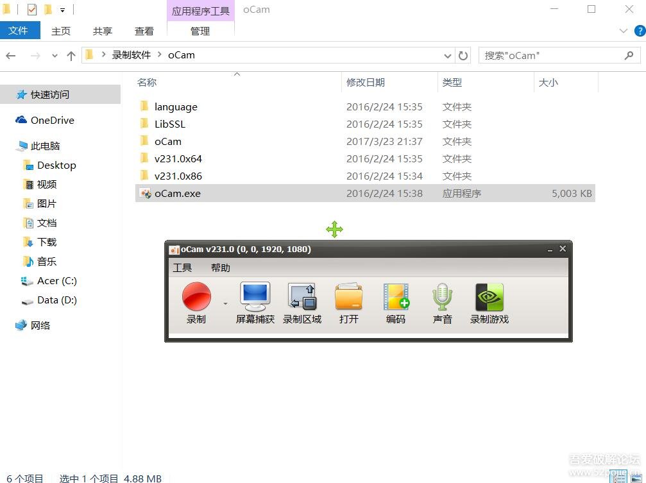Open Sound microphone settings
This screenshot has height=483, width=646.
pyautogui.click(x=442, y=298)
